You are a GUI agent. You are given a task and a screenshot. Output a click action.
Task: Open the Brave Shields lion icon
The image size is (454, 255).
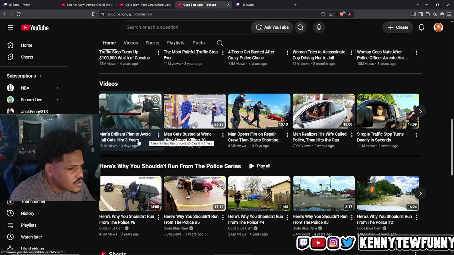342,14
